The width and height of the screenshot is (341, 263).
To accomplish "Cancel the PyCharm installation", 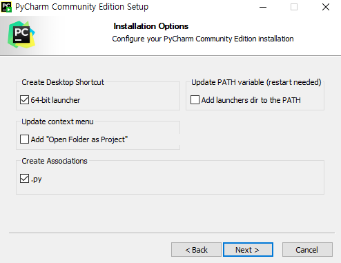I will 307,250.
